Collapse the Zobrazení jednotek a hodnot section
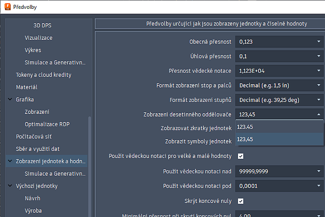 tap(10, 161)
